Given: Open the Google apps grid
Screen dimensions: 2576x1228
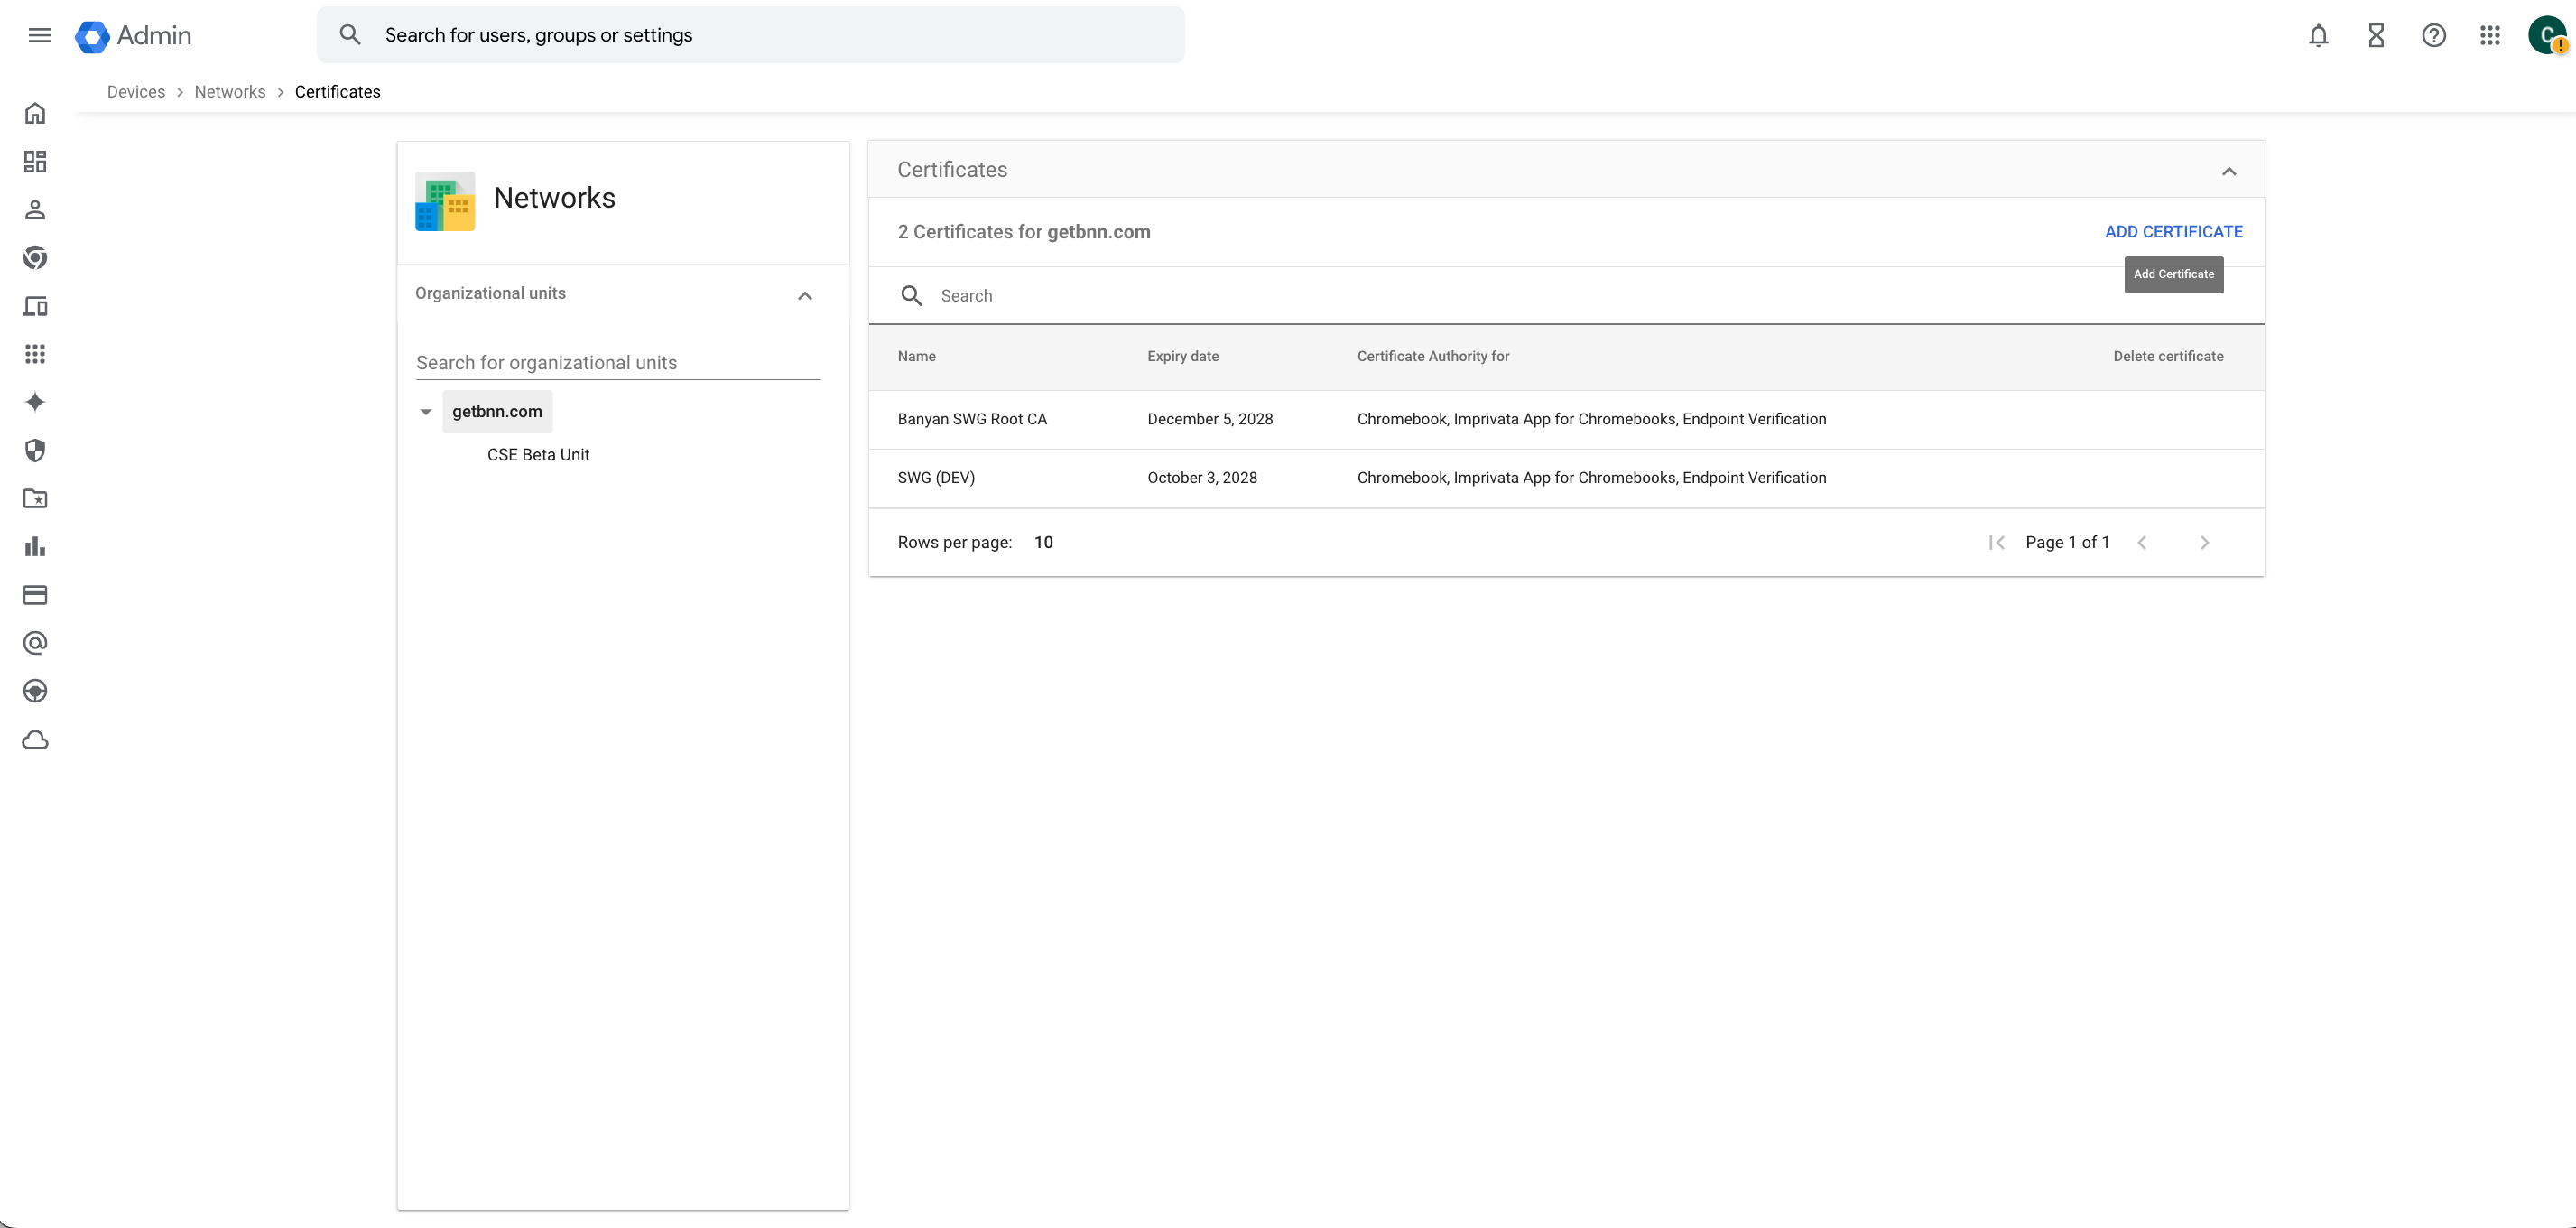Looking at the screenshot, I should tap(2490, 36).
